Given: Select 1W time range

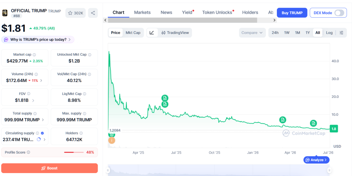Looking at the screenshot, I should pos(287,33).
